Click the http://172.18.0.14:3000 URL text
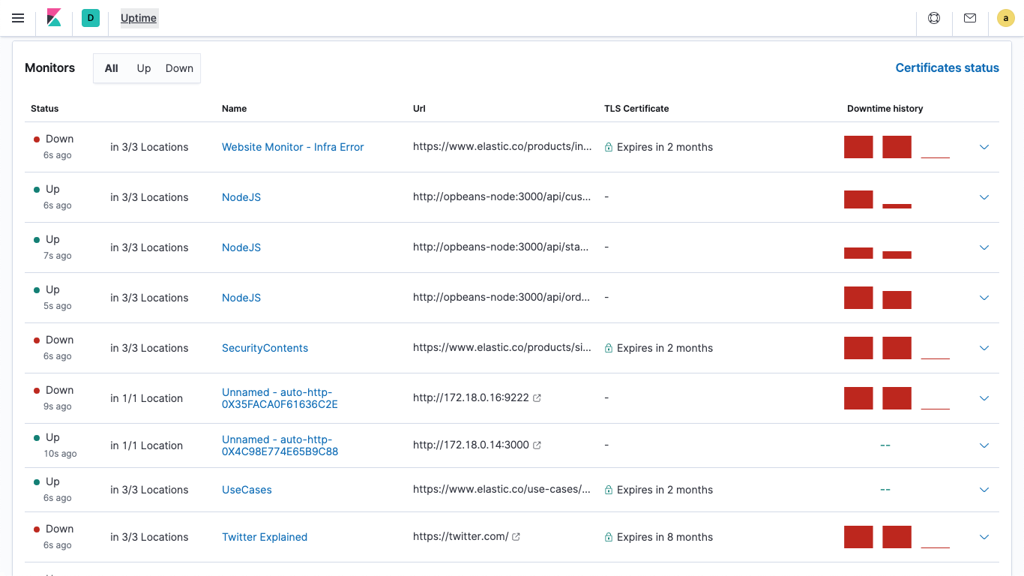Screen dimensions: 1024x576 471,445
